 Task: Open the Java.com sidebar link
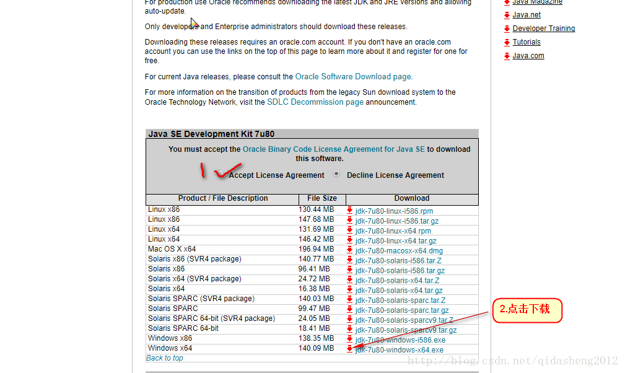(x=528, y=56)
